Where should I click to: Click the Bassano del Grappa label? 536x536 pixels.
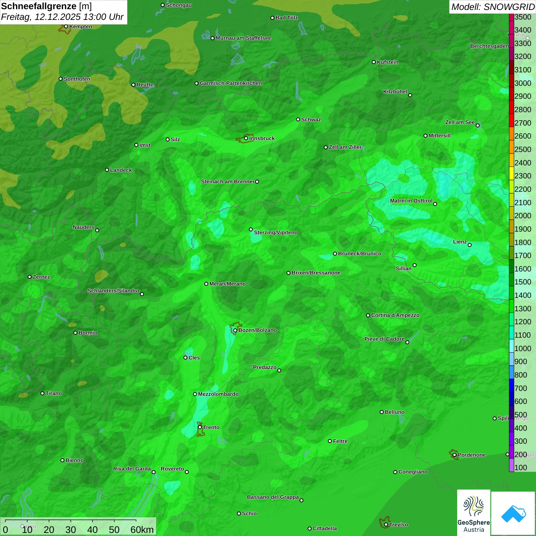(x=273, y=497)
